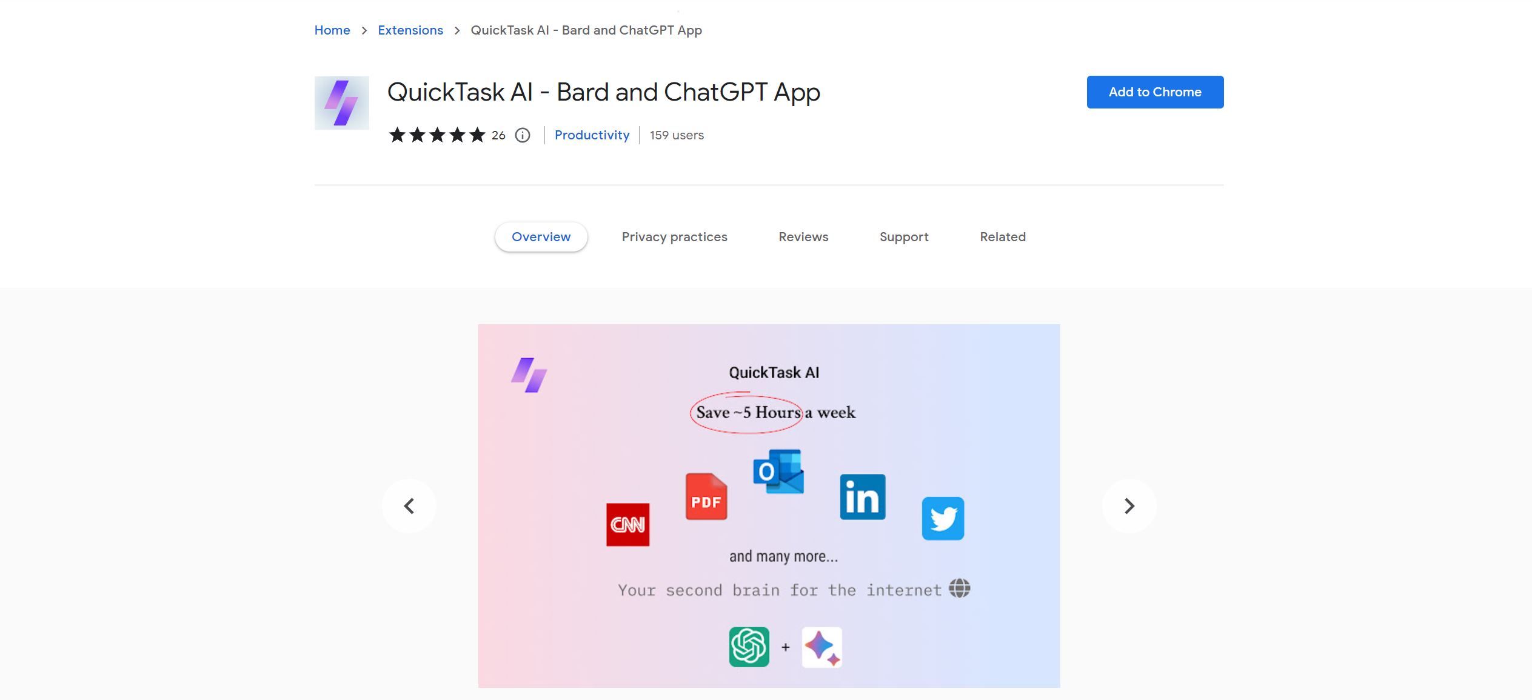Click the rating info icon

pos(523,135)
